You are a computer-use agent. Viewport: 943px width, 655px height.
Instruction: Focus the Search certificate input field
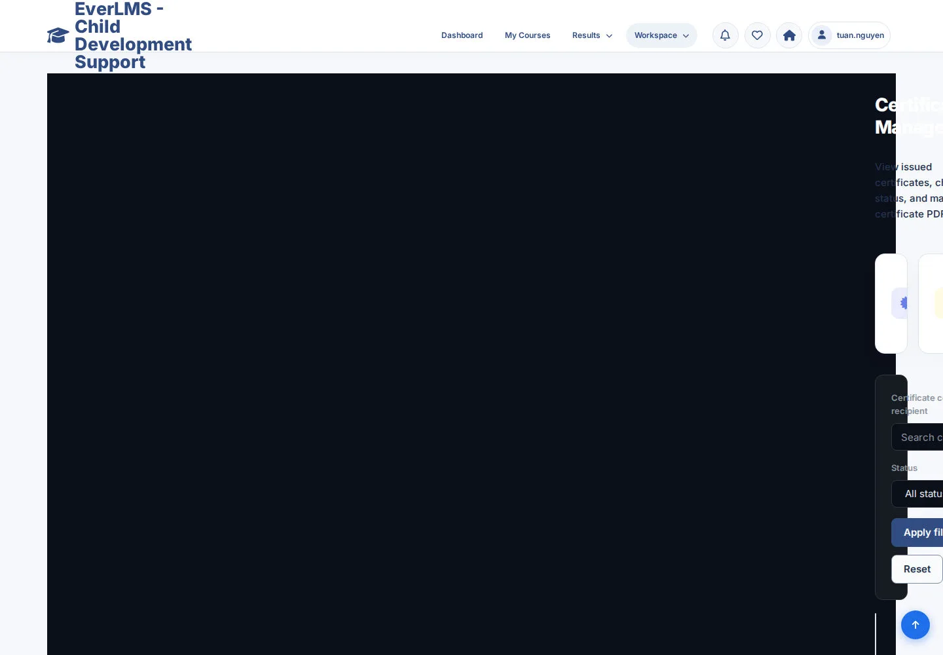click(x=917, y=437)
